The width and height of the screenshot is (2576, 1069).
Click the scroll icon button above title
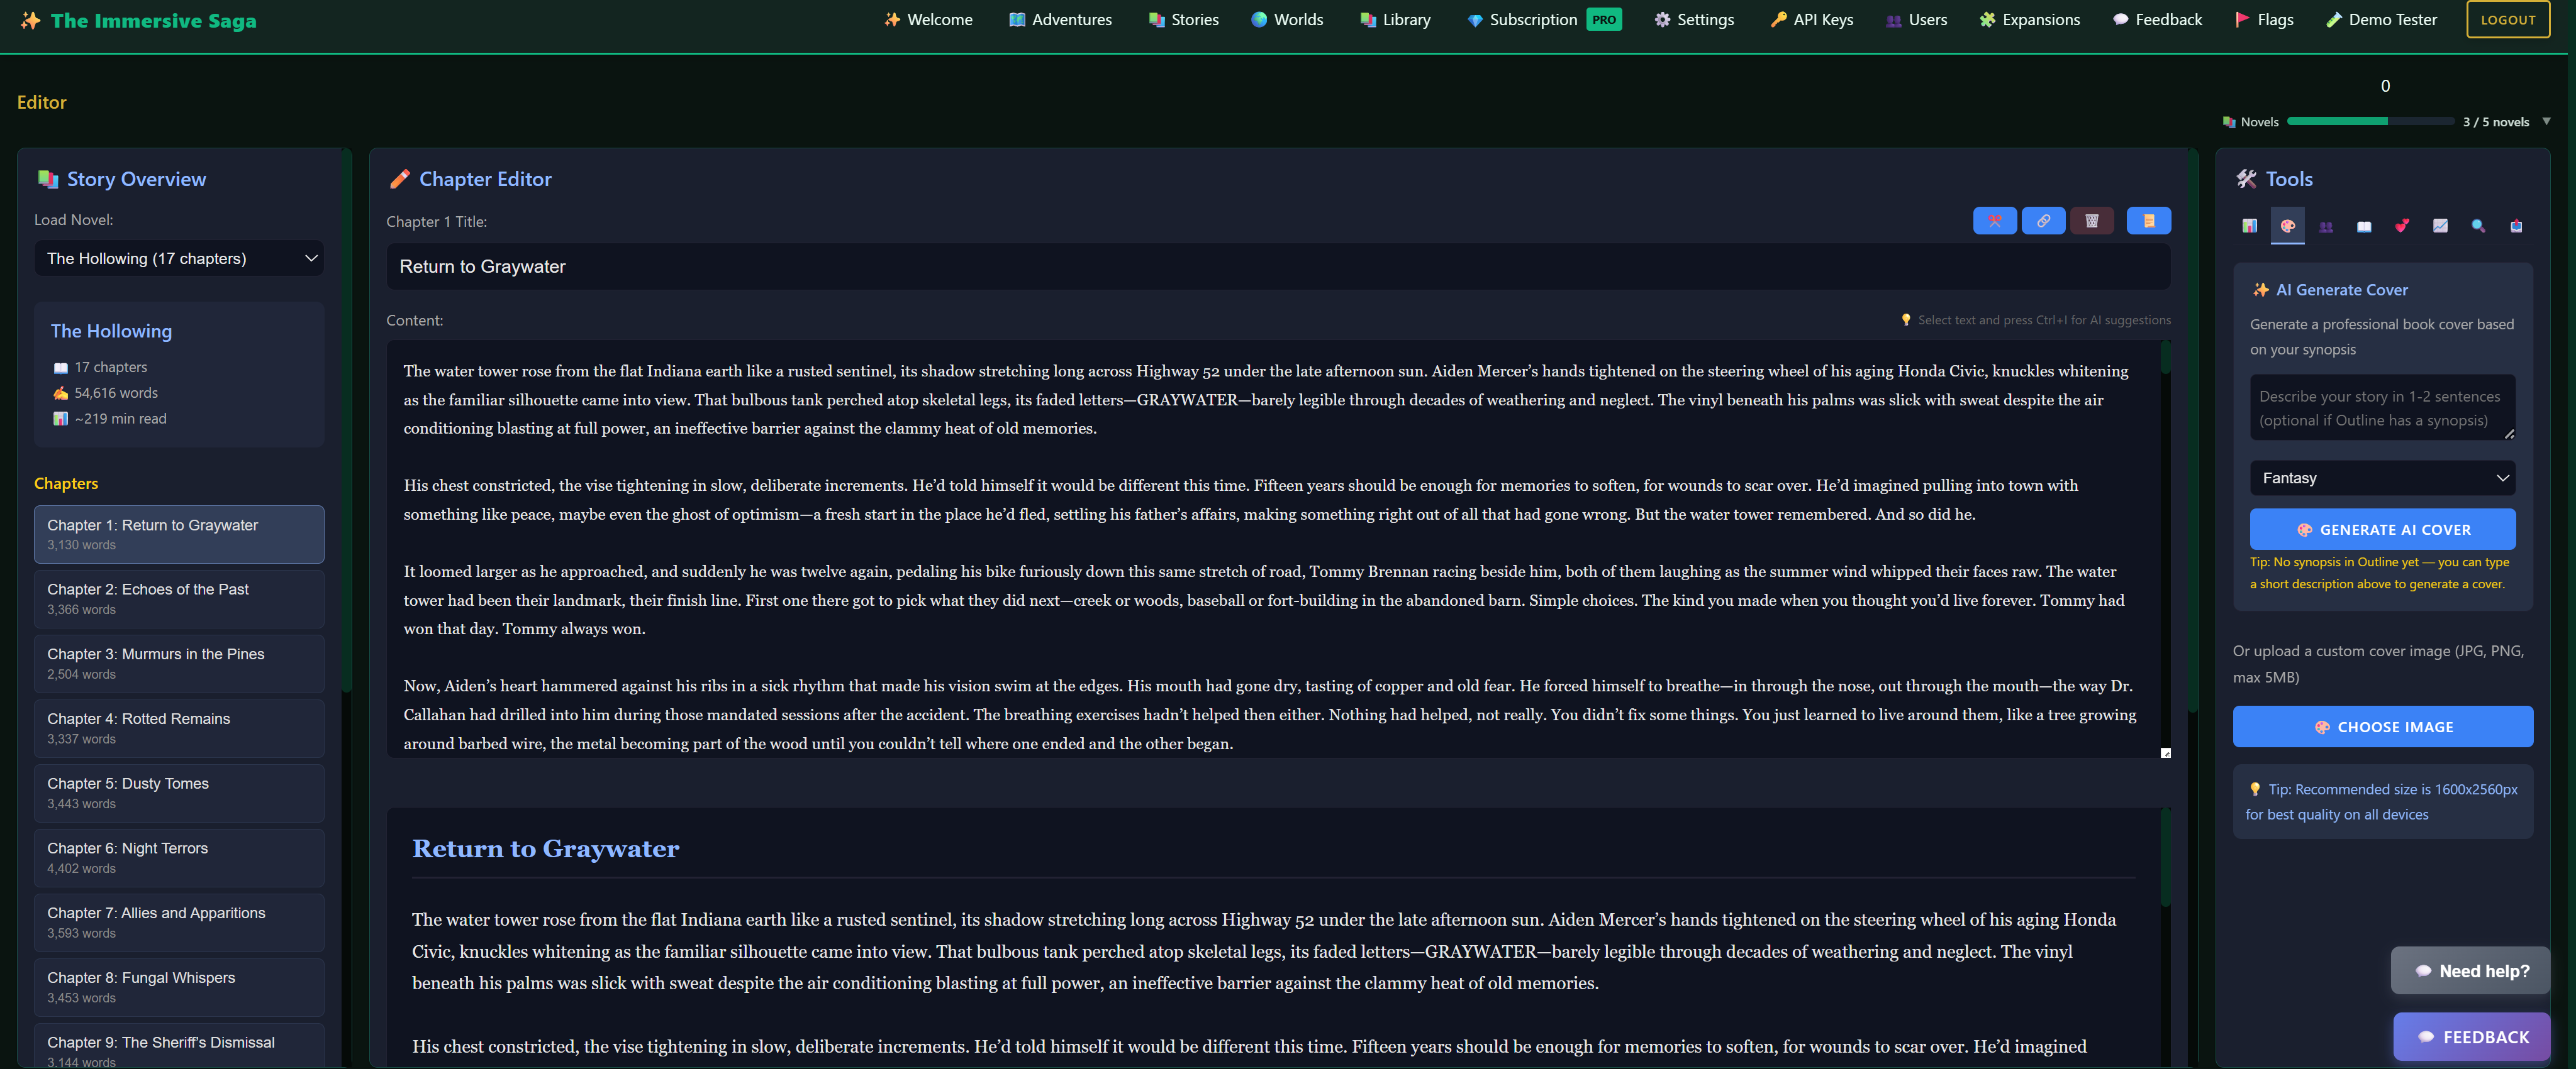[2148, 221]
